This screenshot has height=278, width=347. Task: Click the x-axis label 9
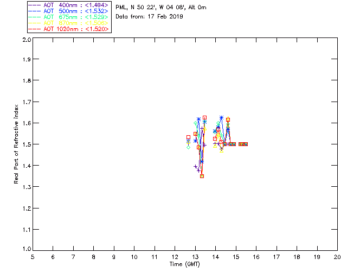114,257
